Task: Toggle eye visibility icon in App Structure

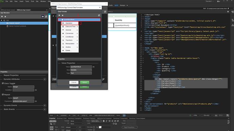Action: (43, 17)
